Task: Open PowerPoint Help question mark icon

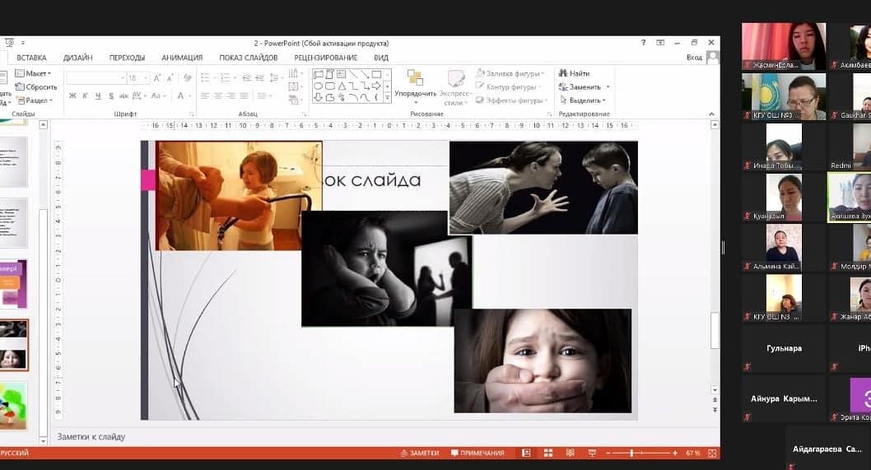Action: pos(643,43)
